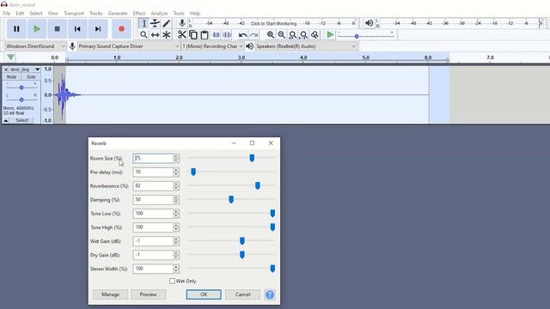Click Fit Selection to Width icon
The image size is (550, 309).
click(292, 34)
